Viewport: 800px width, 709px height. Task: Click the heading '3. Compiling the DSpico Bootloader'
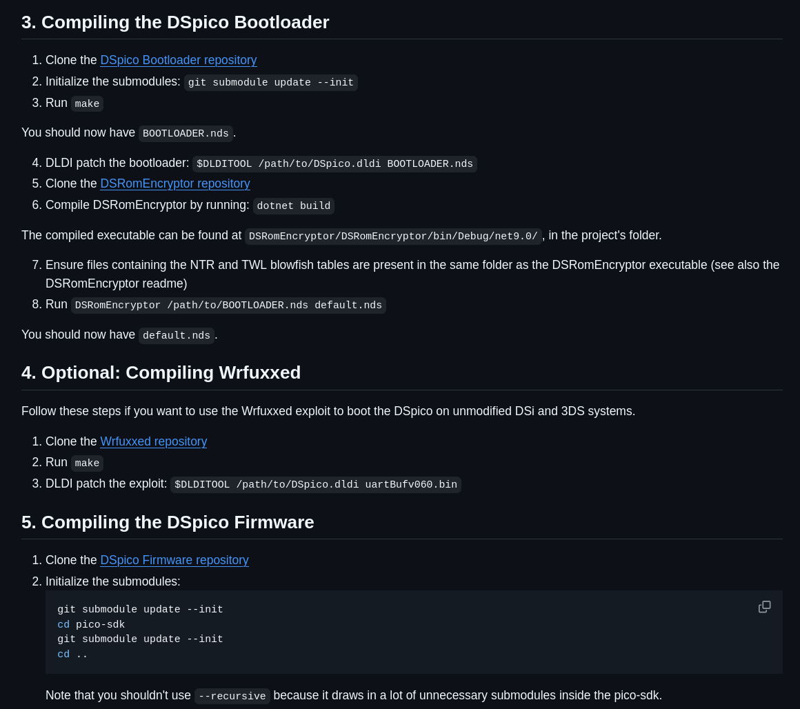[x=175, y=23]
